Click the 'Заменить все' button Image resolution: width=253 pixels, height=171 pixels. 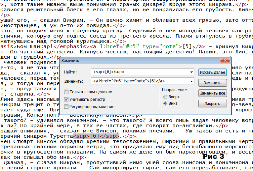pyautogui.click(x=212, y=93)
